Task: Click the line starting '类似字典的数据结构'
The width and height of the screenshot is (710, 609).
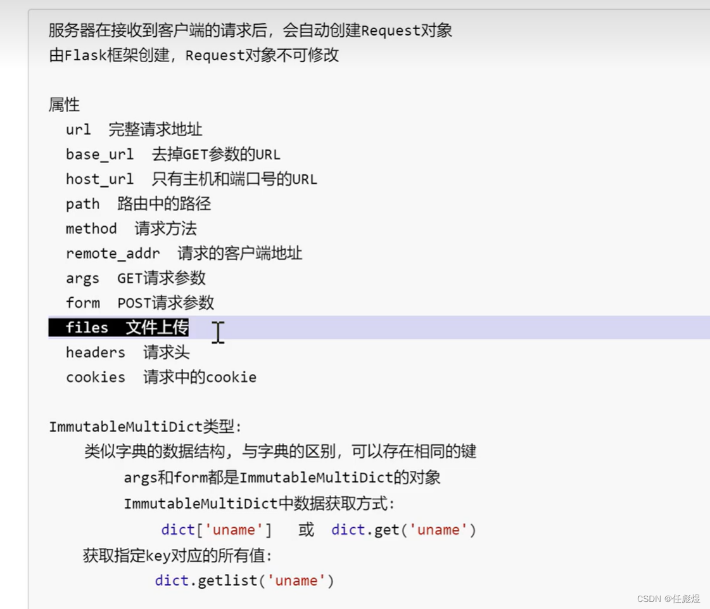Action: (281, 451)
